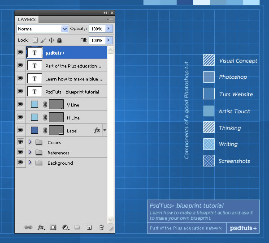Click 'PsdTuts+ blueprint tutorial' T thumbnail
The height and width of the screenshot is (243, 269).
point(35,91)
